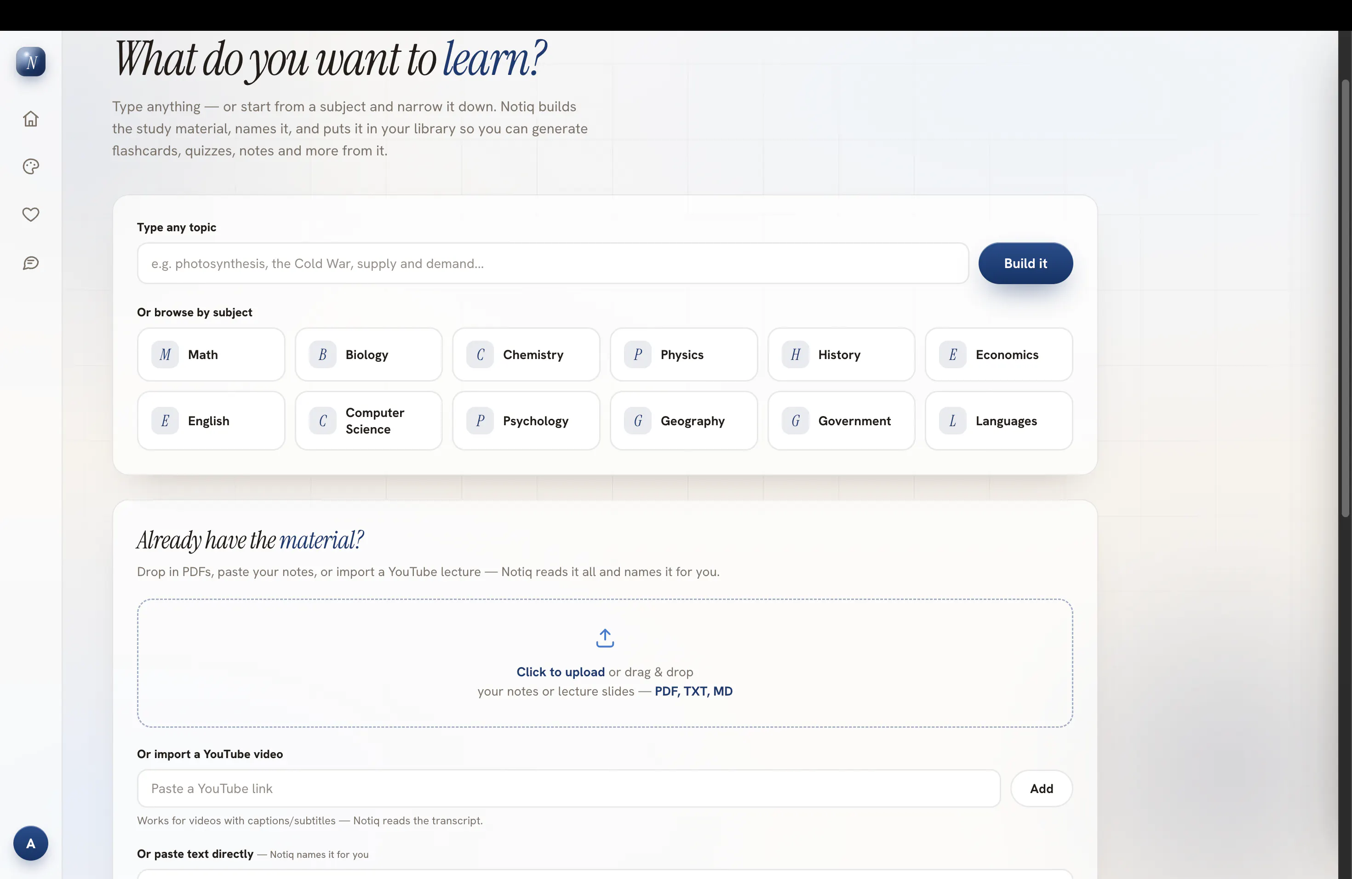Select the Biology subject card
1352x879 pixels.
pos(369,354)
